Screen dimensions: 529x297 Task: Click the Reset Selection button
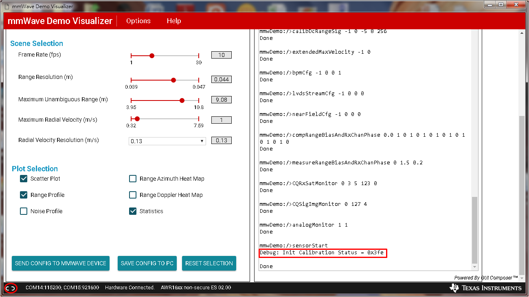tap(209, 263)
